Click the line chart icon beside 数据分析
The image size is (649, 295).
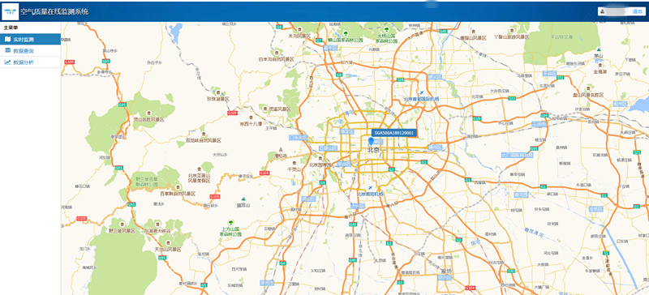pyautogui.click(x=7, y=62)
